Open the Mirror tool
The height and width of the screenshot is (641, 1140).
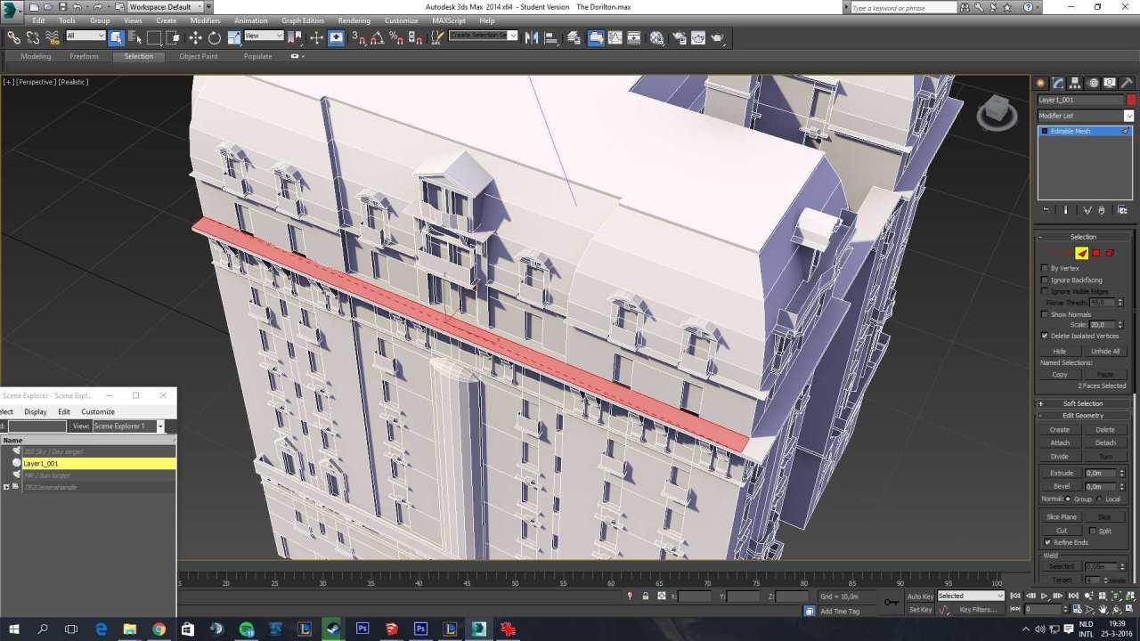(532, 37)
